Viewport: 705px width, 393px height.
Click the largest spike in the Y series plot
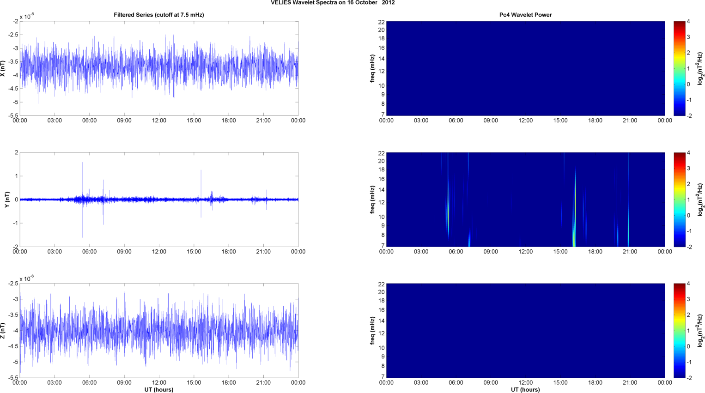[x=83, y=200]
